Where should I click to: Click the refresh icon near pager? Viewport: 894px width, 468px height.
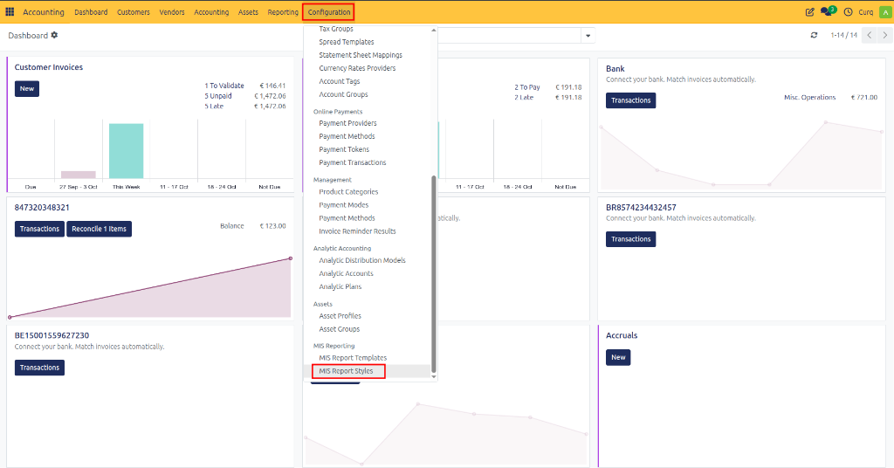click(x=814, y=35)
